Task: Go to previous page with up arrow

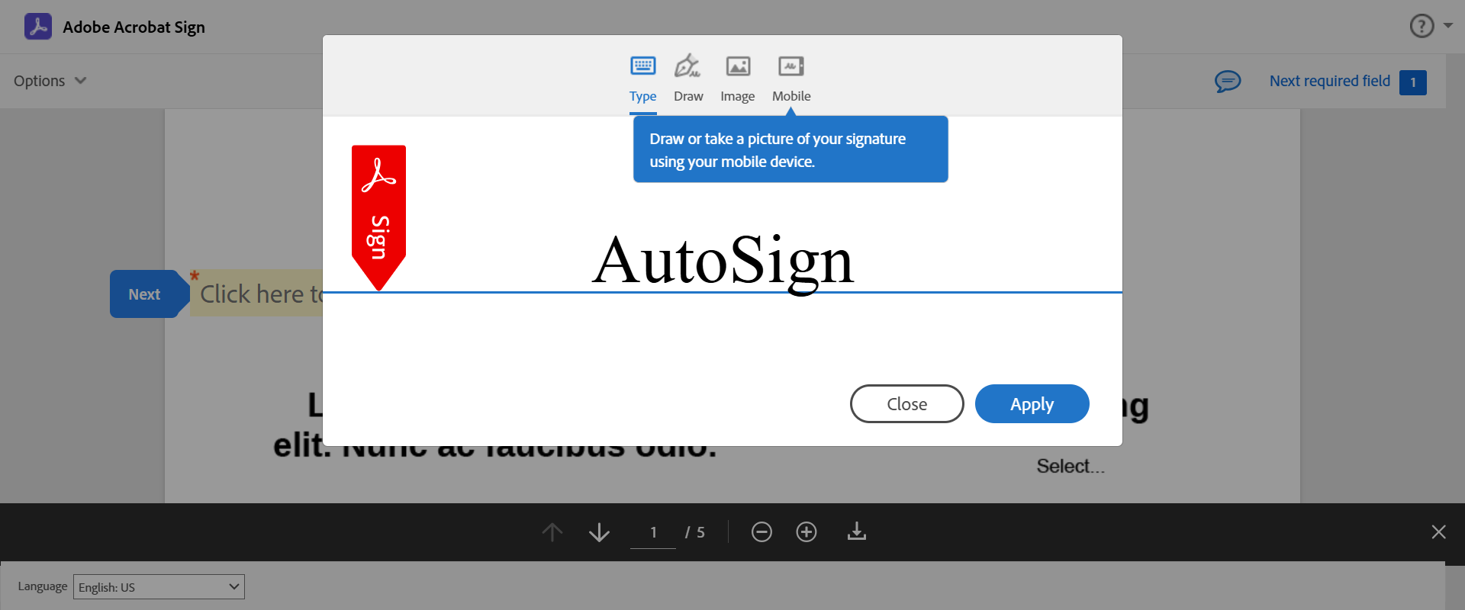Action: [x=552, y=531]
